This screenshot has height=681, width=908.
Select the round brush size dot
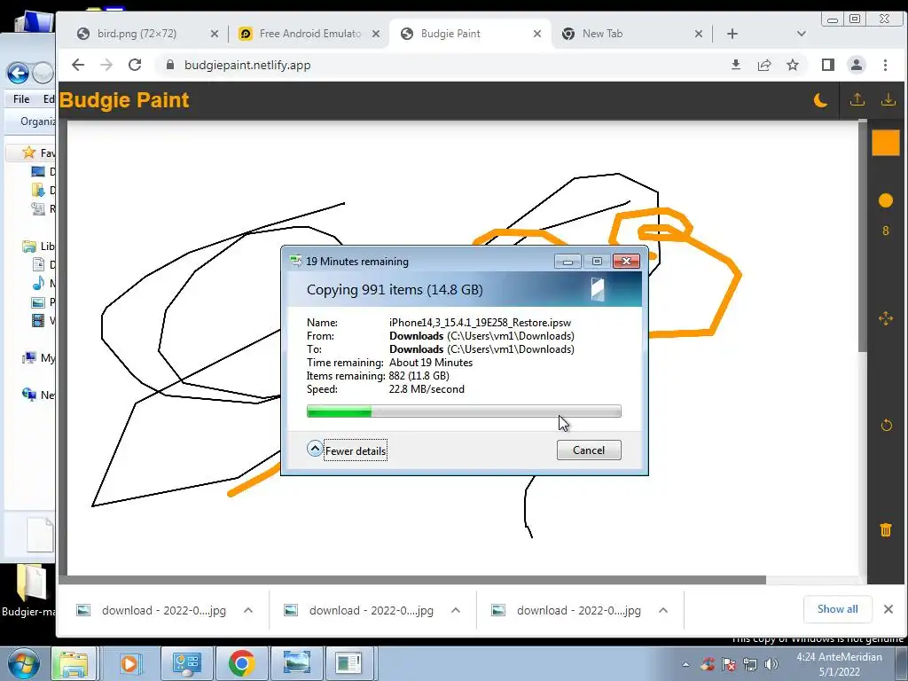click(x=886, y=200)
